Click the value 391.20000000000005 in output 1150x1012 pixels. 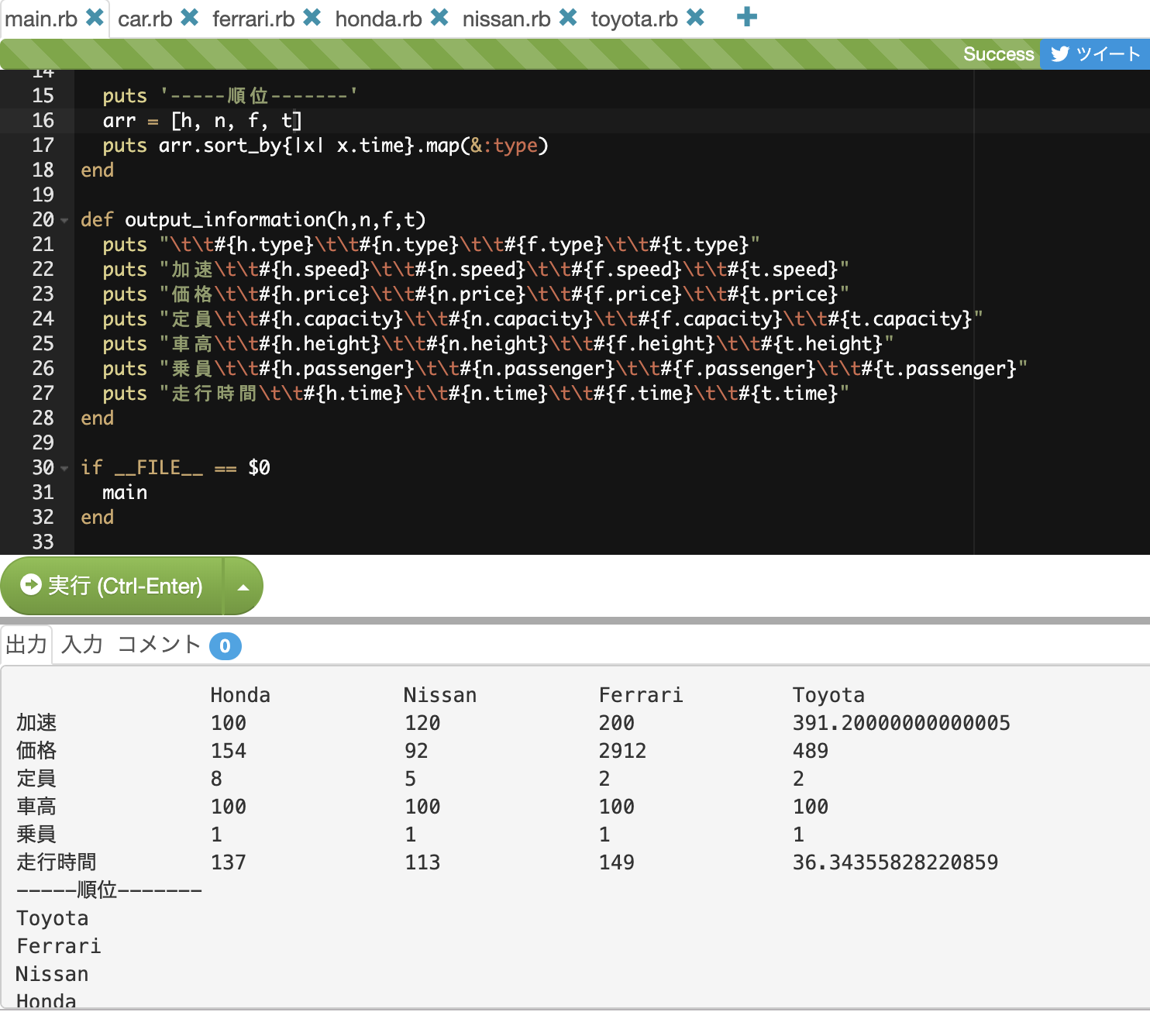(x=901, y=723)
